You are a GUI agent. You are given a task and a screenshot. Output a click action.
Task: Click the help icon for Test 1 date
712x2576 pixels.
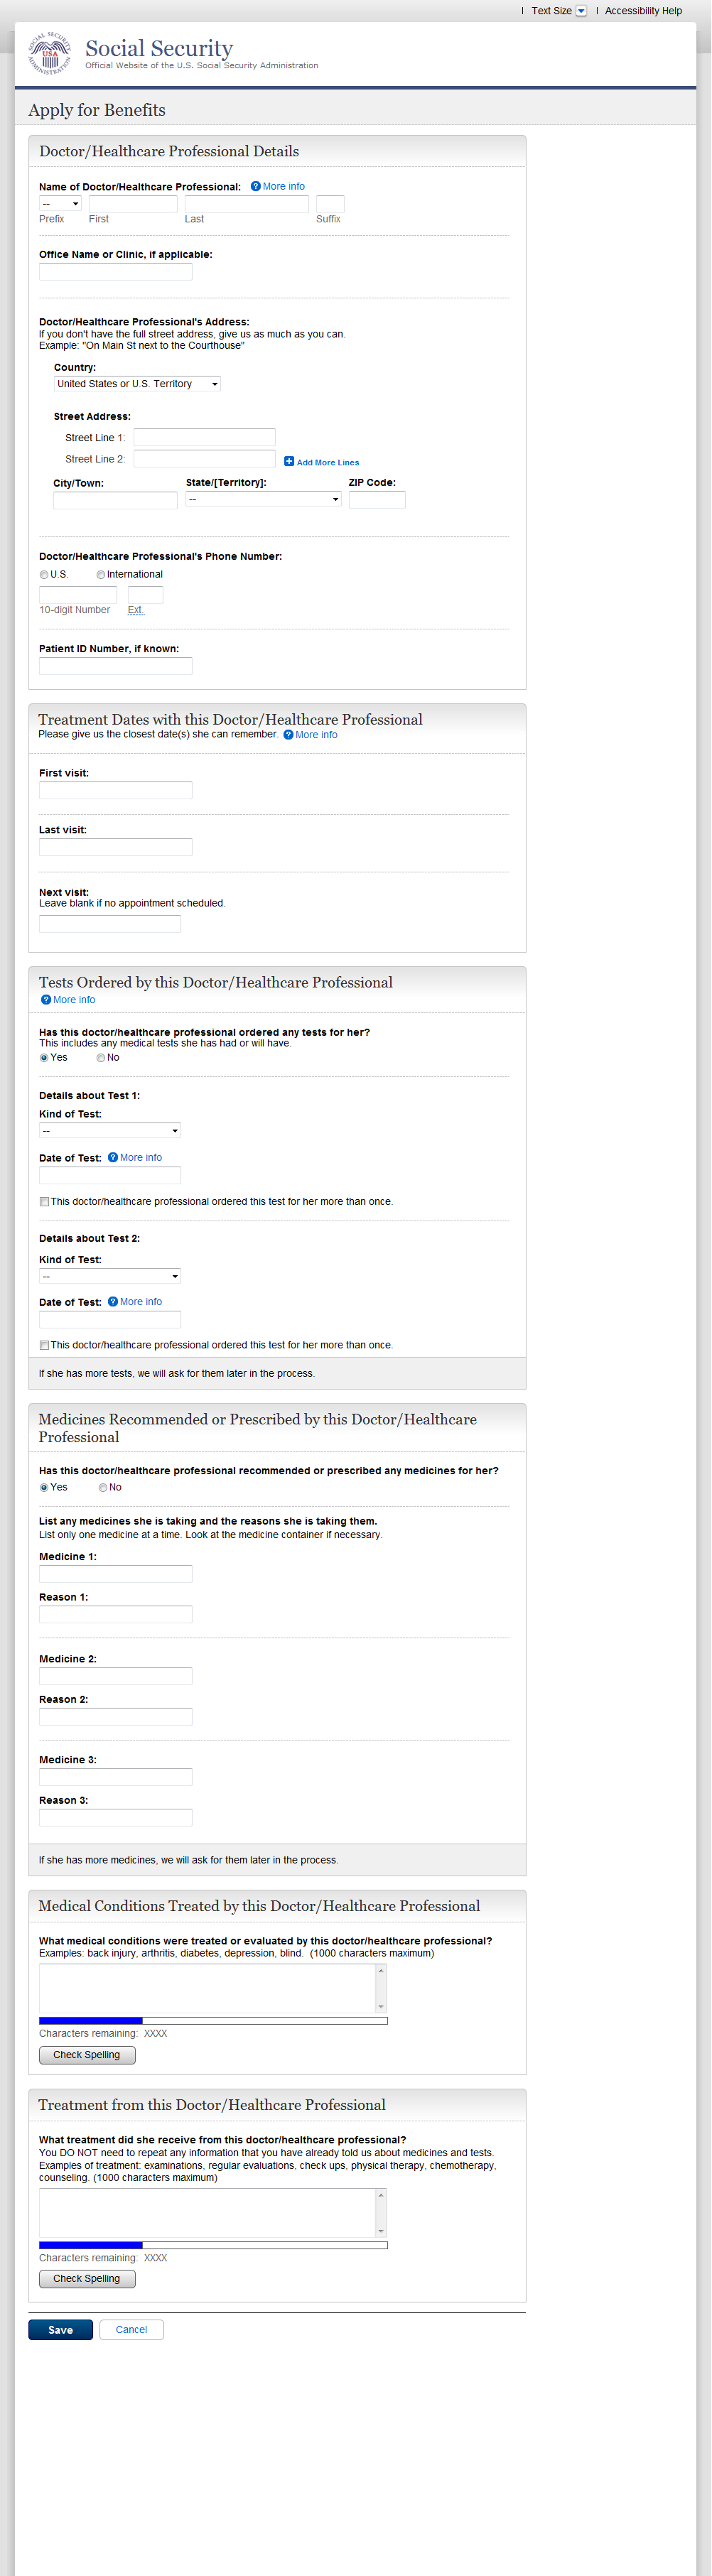coord(113,1158)
